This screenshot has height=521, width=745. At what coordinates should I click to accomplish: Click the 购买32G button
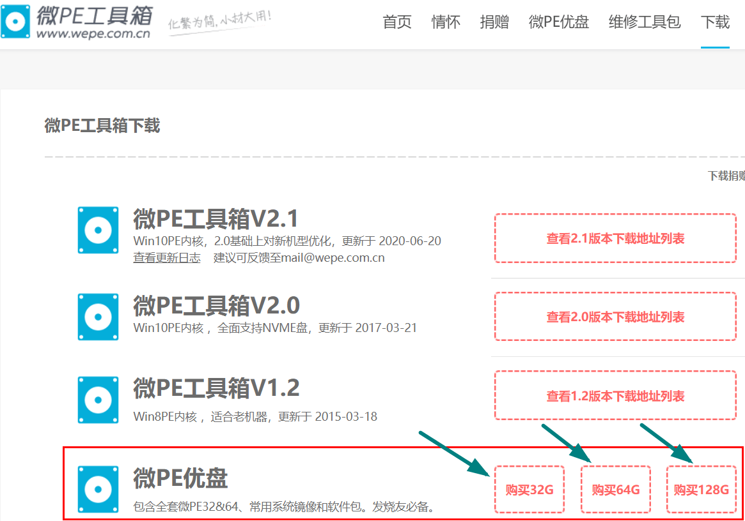[x=529, y=489]
